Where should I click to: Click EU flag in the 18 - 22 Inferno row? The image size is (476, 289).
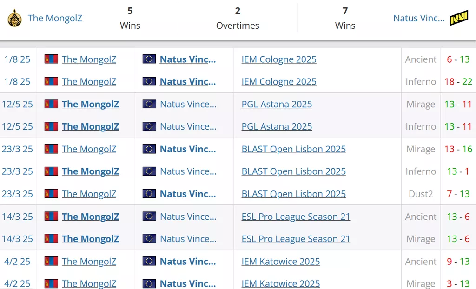click(149, 81)
